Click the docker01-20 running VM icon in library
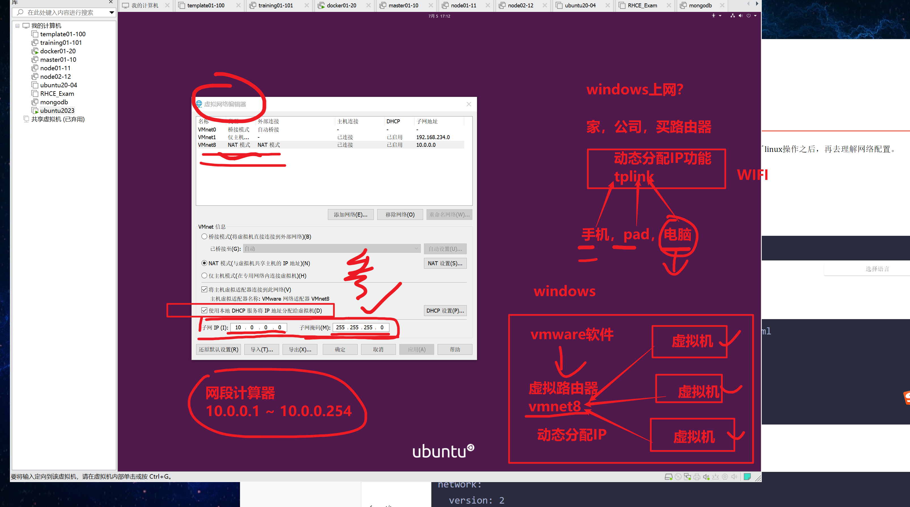Screen dimensions: 910x507 tap(35, 51)
